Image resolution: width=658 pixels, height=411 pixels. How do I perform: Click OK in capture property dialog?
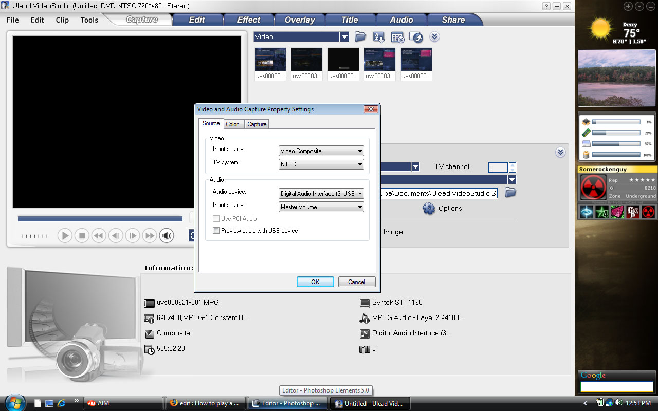(315, 282)
